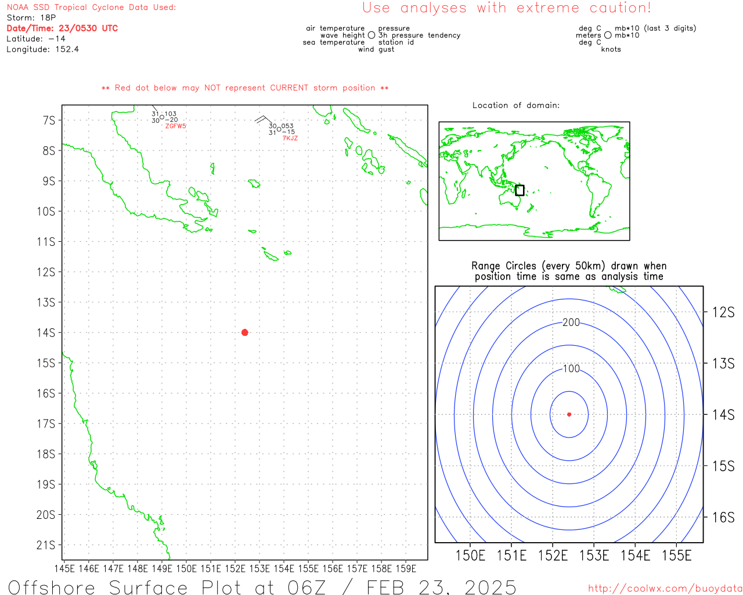Image resolution: width=743 pixels, height=595 pixels.
Task: Click 'Use analyses with extreme caution!' warning
Action: [507, 8]
